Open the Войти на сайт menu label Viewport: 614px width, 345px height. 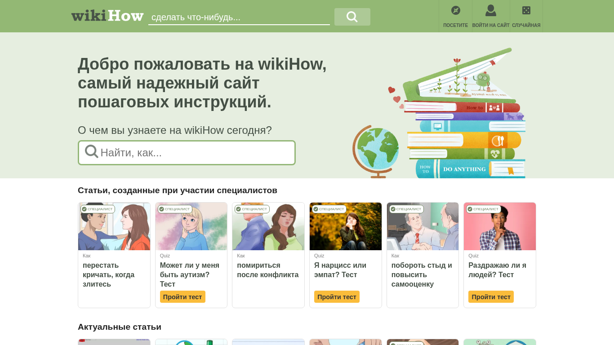pyautogui.click(x=491, y=26)
